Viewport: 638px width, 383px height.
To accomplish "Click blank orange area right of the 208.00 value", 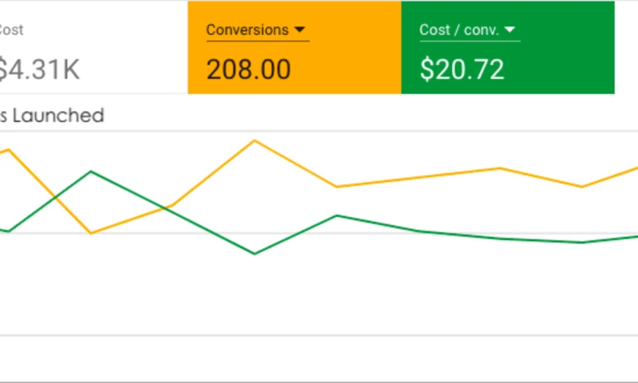I will pyautogui.click(x=351, y=70).
